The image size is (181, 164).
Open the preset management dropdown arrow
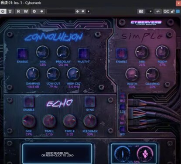89,11
